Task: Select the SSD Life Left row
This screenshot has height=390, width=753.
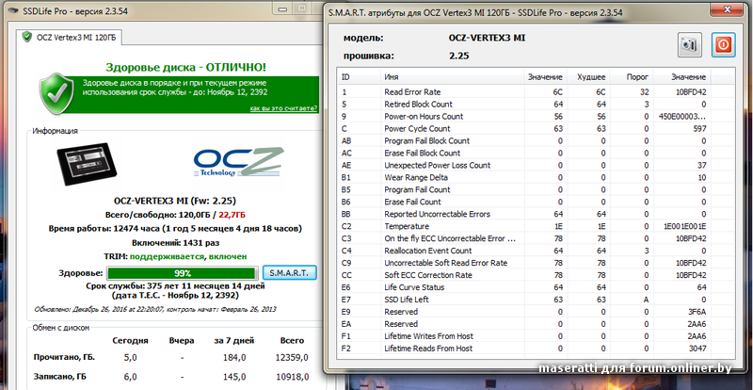Action: tap(536, 300)
